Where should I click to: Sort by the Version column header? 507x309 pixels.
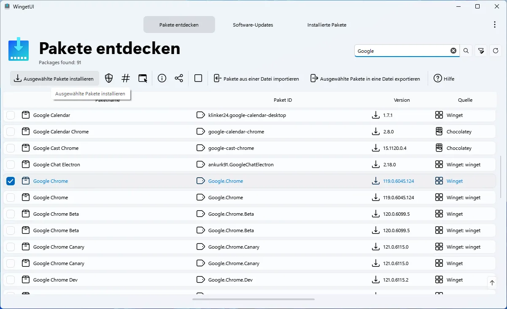pyautogui.click(x=402, y=100)
